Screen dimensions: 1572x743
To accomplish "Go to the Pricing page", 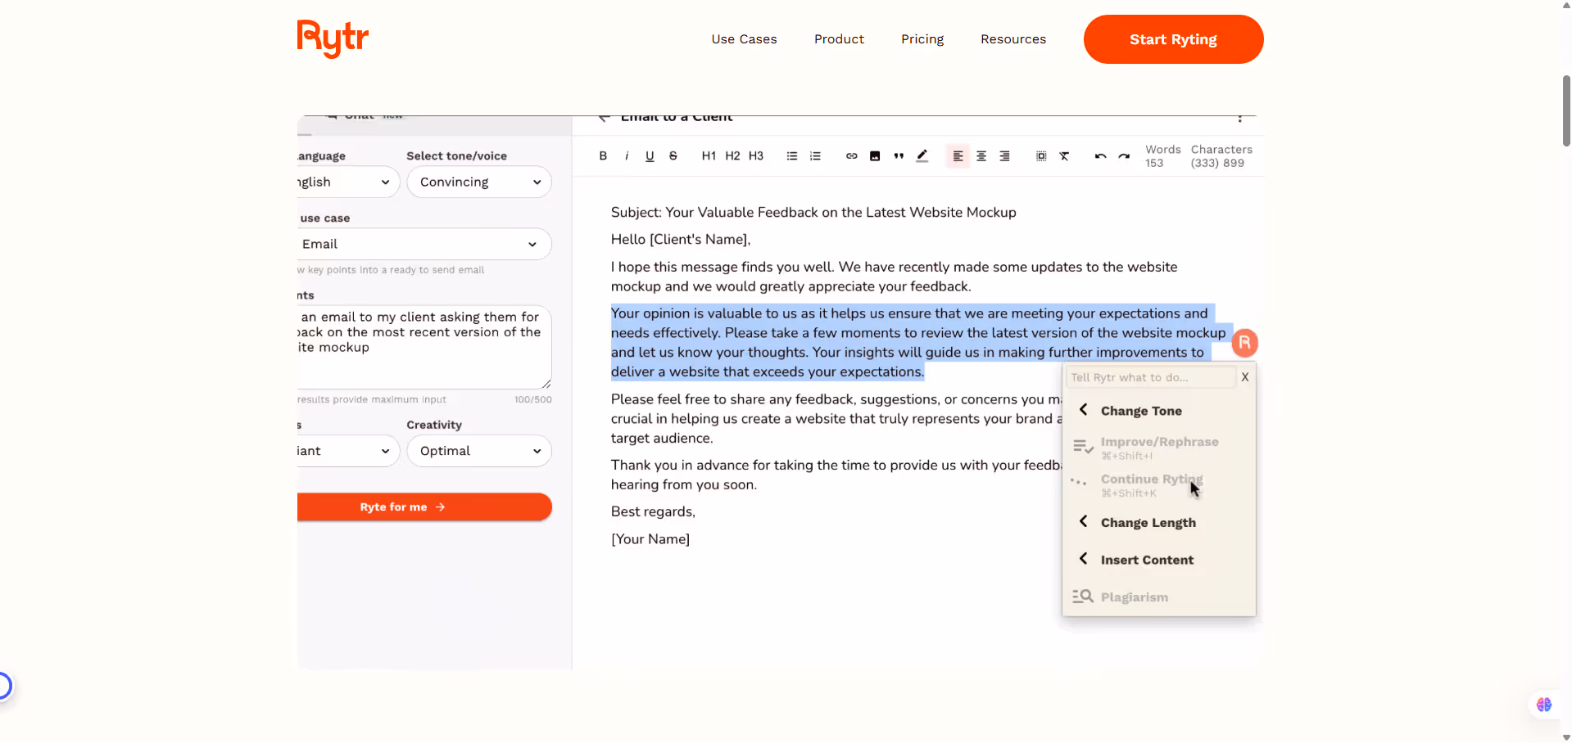I will pyautogui.click(x=922, y=39).
